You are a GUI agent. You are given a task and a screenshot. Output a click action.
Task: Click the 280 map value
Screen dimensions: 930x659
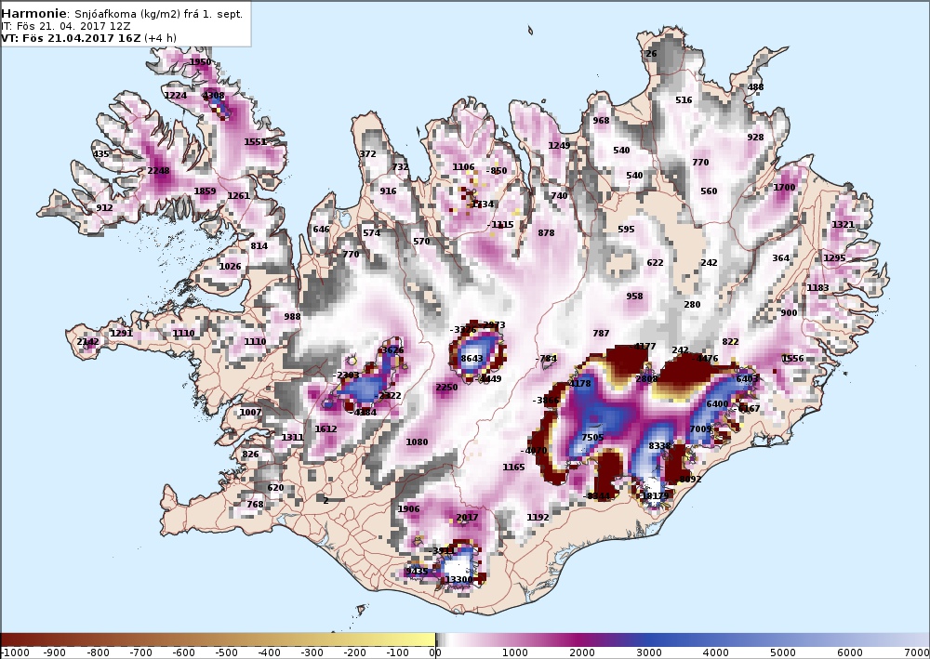(692, 305)
